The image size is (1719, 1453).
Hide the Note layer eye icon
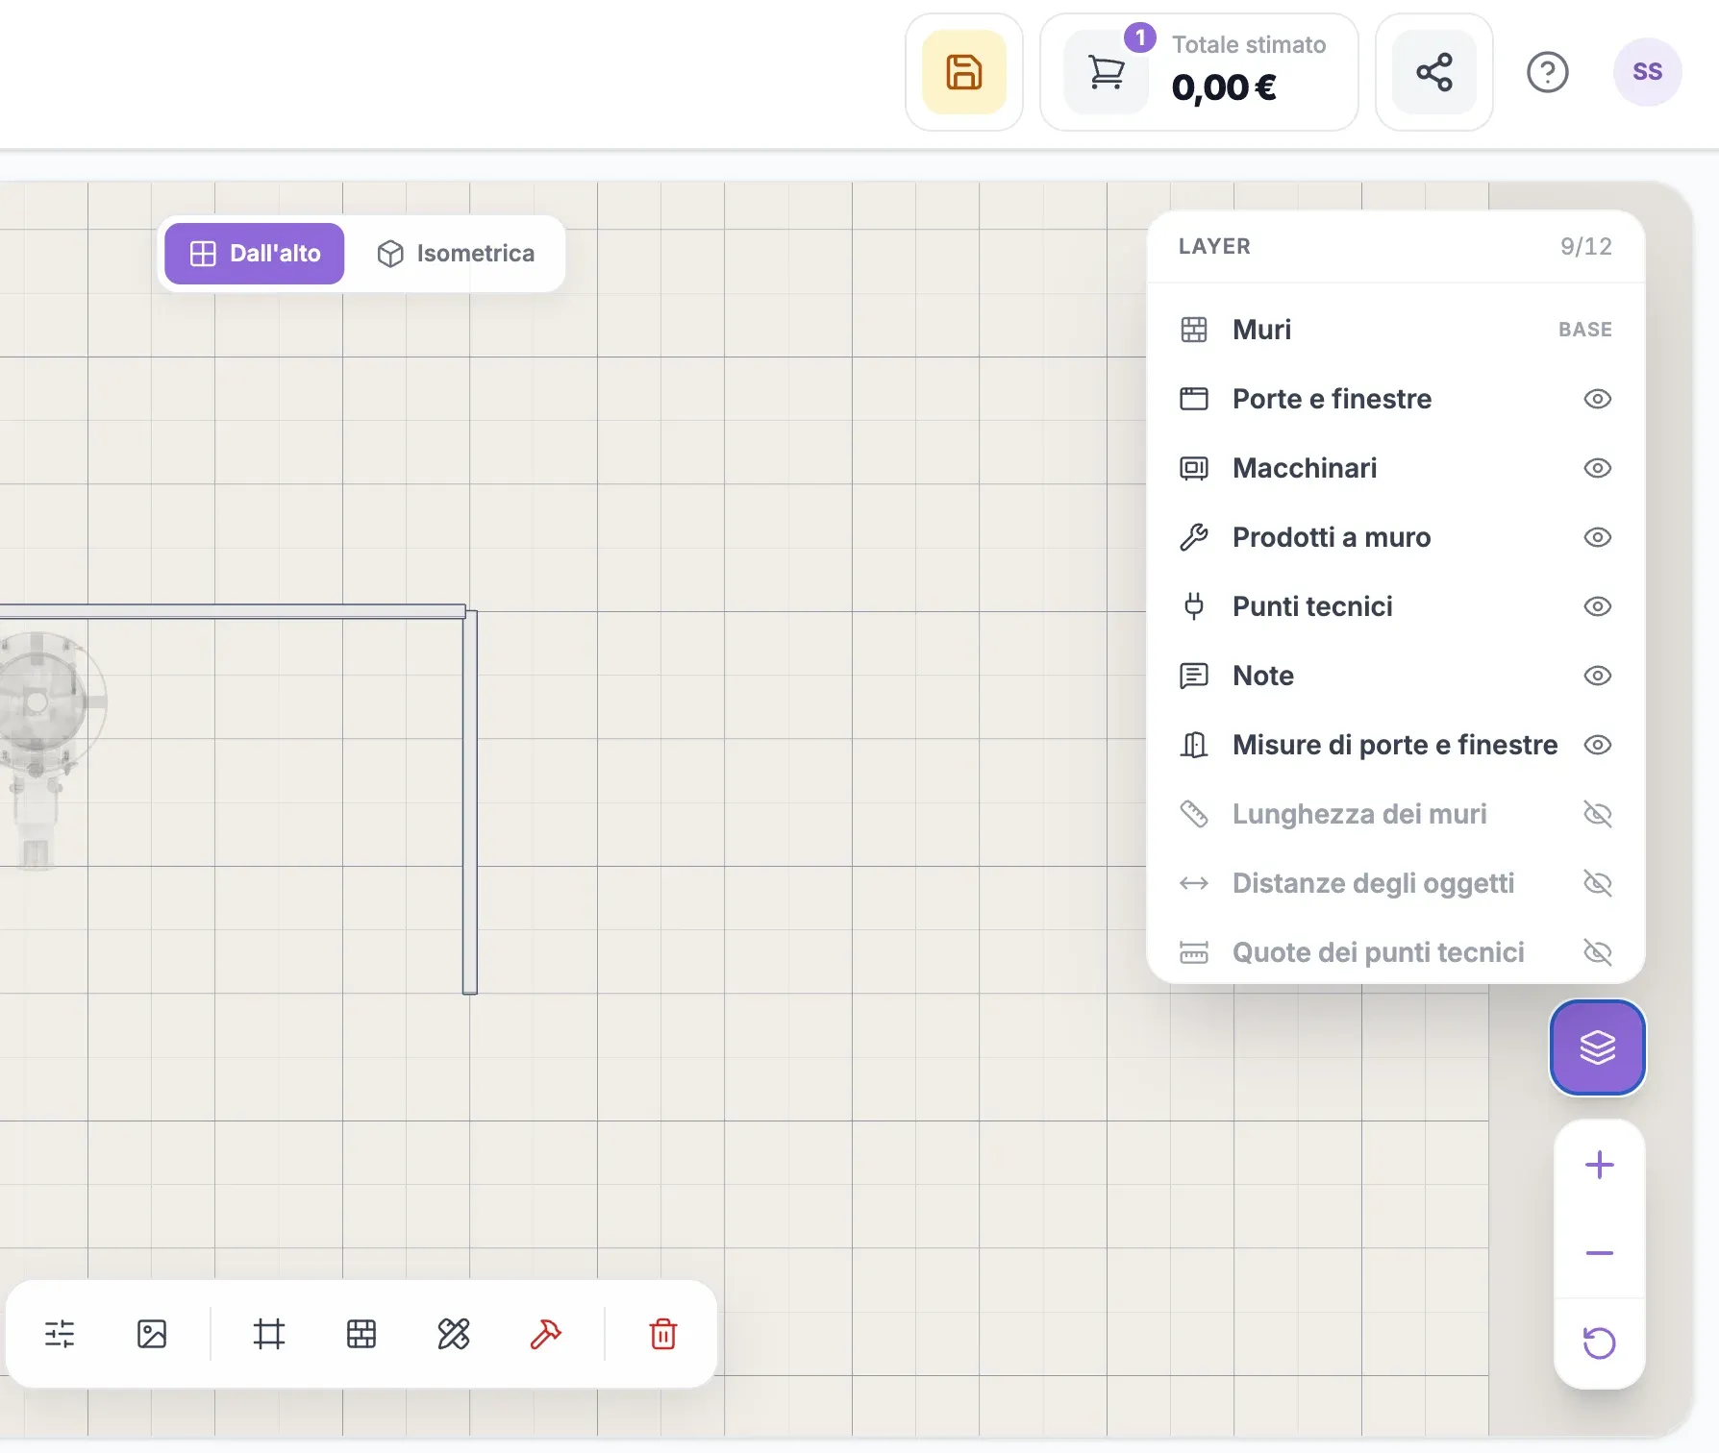pyautogui.click(x=1597, y=676)
